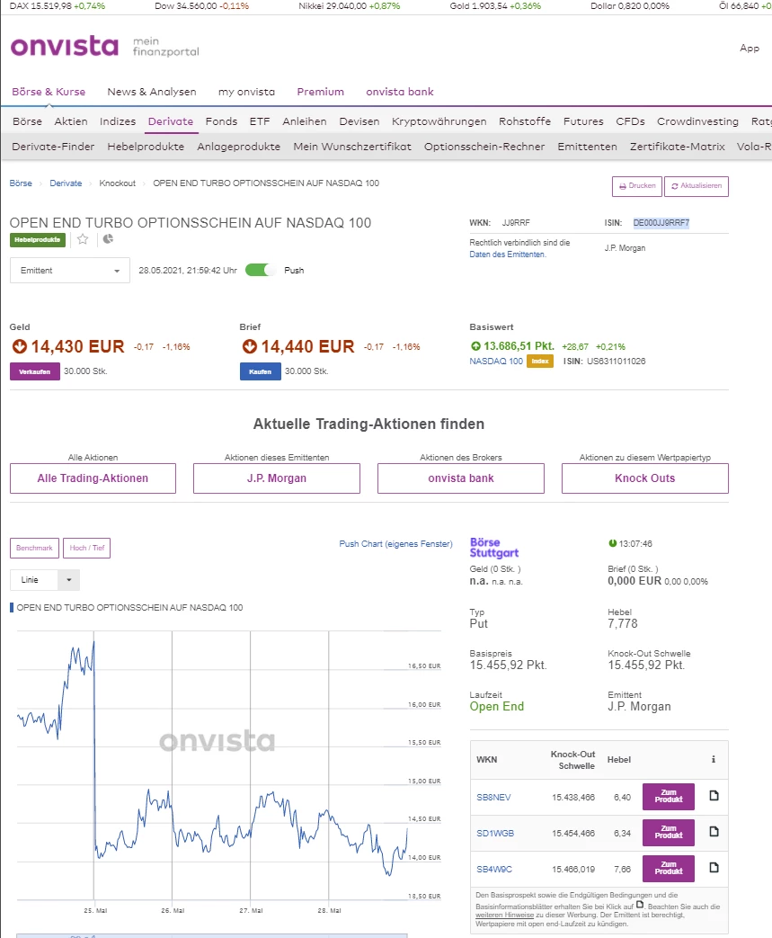Viewport: 772px width, 938px height.
Task: Open Optionsschein-Rechner menu item
Action: 484,147
